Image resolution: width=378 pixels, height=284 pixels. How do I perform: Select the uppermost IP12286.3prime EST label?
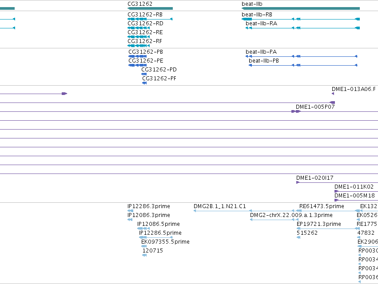point(149,206)
